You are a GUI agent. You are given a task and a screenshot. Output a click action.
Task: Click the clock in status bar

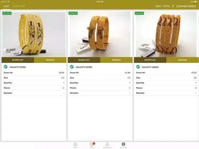99,2
